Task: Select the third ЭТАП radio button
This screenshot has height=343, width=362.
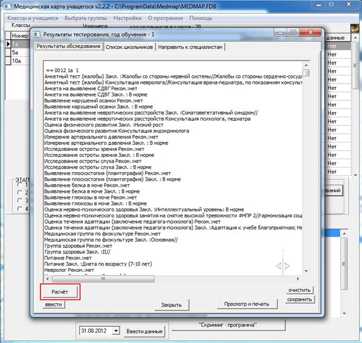Action: click(20, 200)
